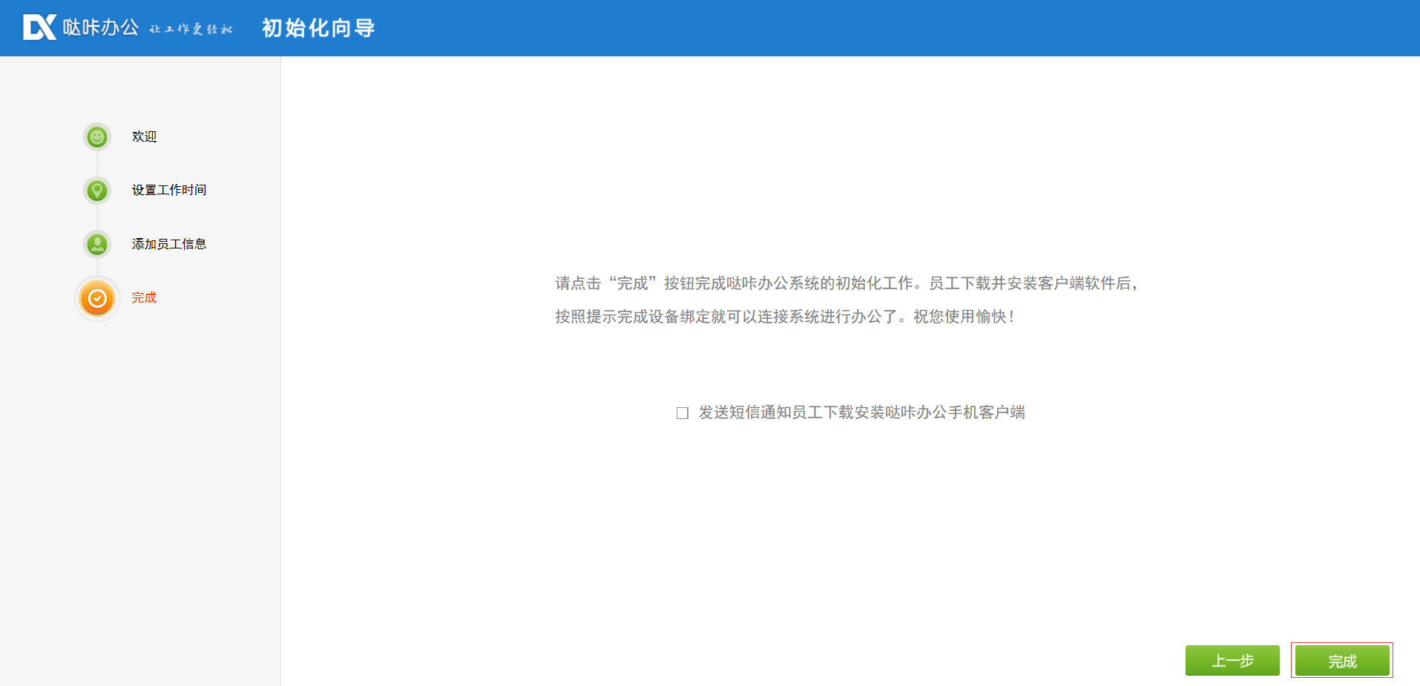Viewport: 1420px width, 686px height.
Task: Go to the red 完成 step label
Action: (144, 297)
